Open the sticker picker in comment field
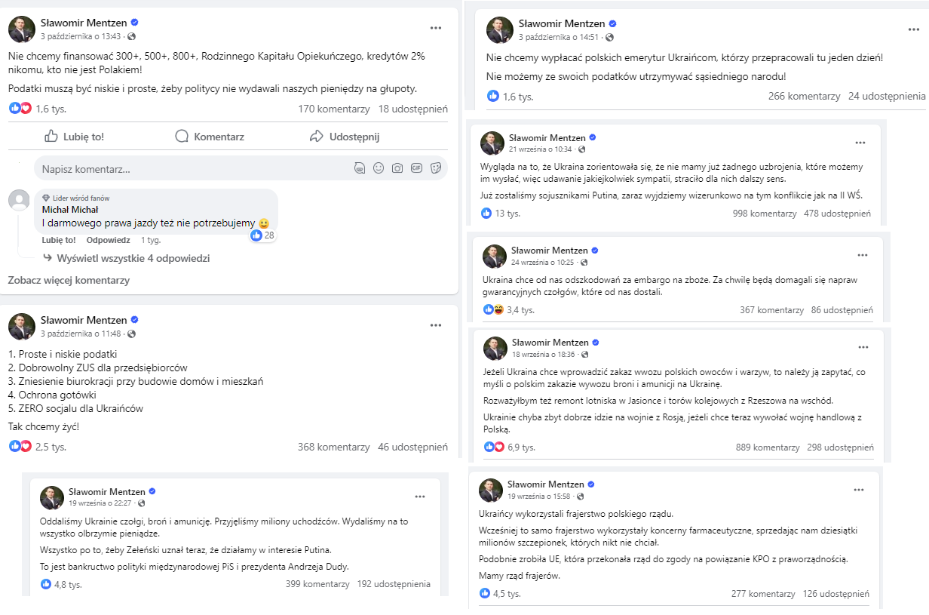This screenshot has width=929, height=615. 435,168
